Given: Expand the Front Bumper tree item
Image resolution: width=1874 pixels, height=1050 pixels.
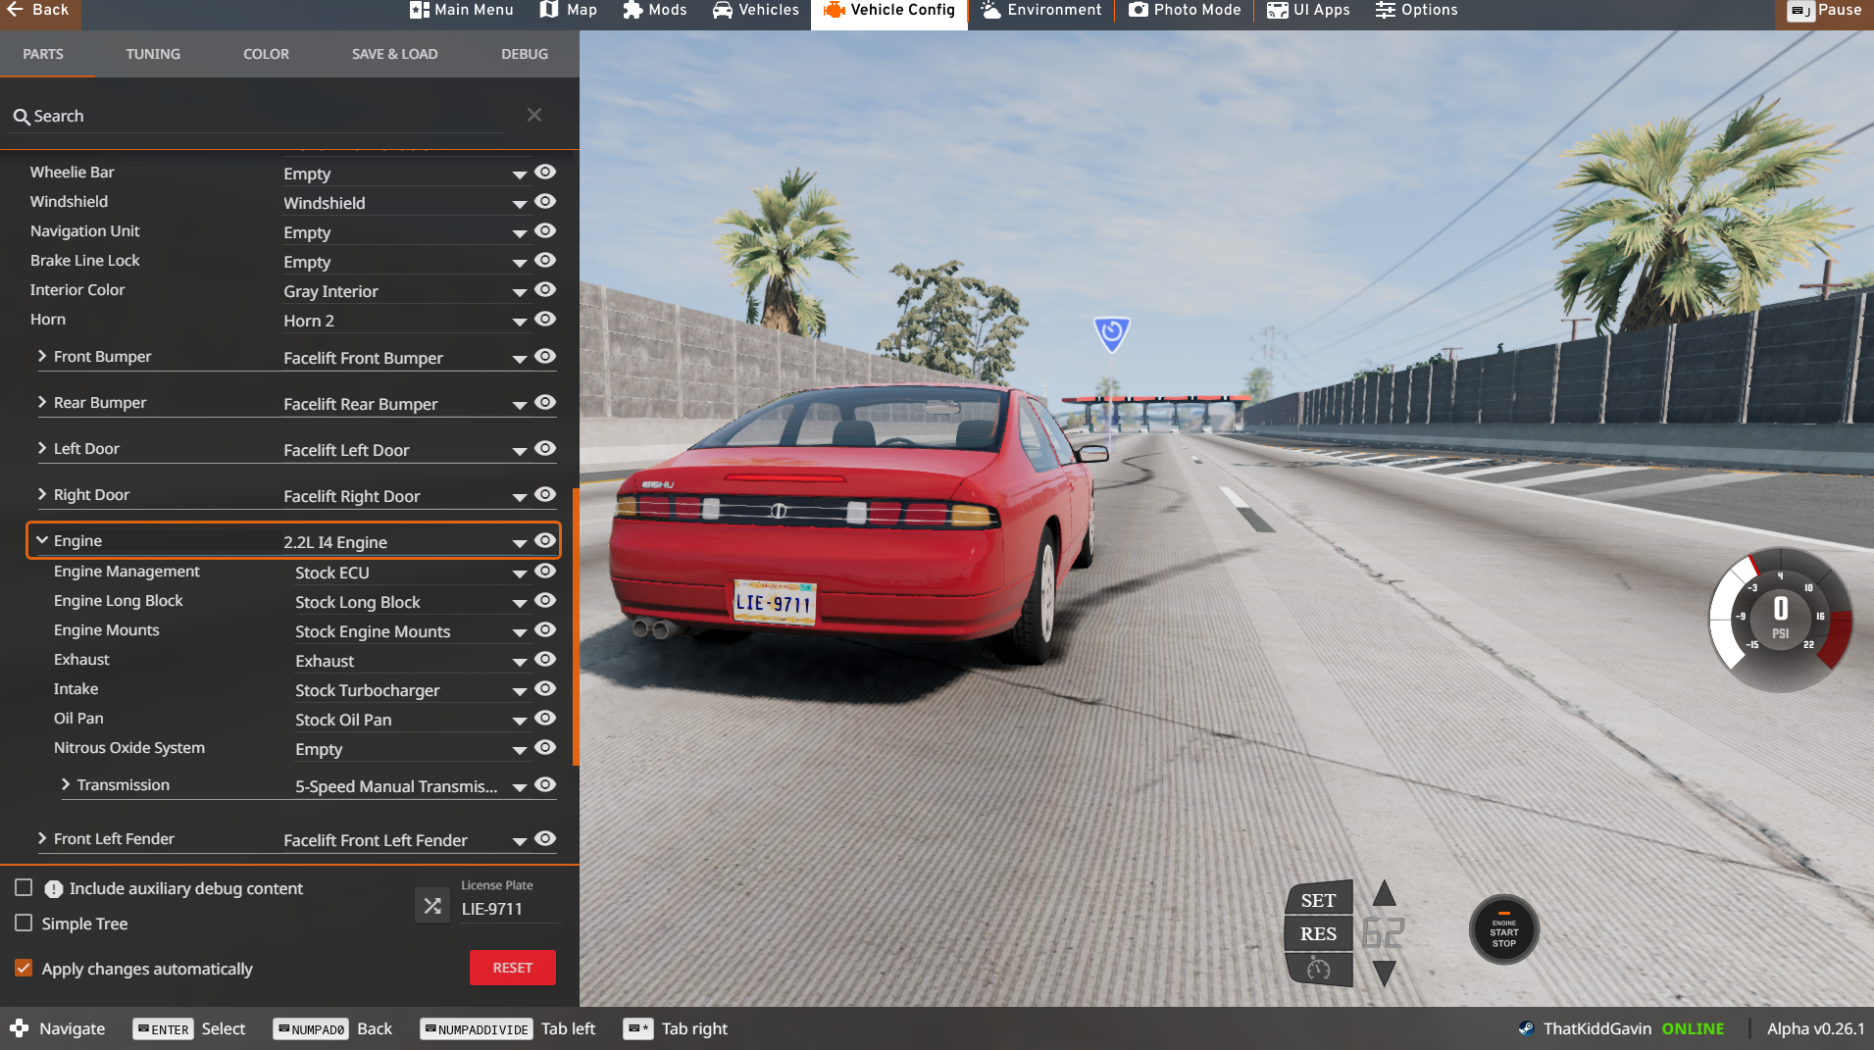Looking at the screenshot, I should pyautogui.click(x=42, y=356).
